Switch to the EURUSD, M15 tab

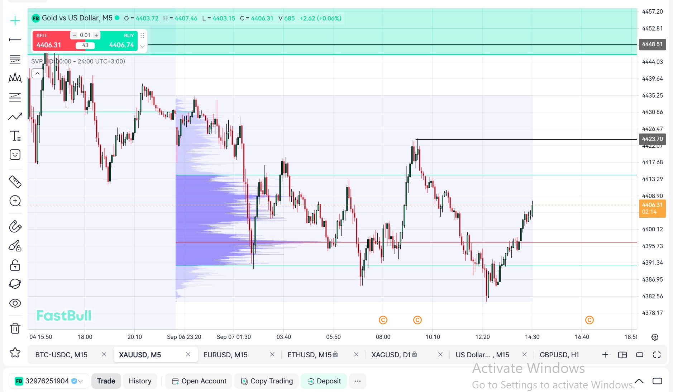click(225, 355)
